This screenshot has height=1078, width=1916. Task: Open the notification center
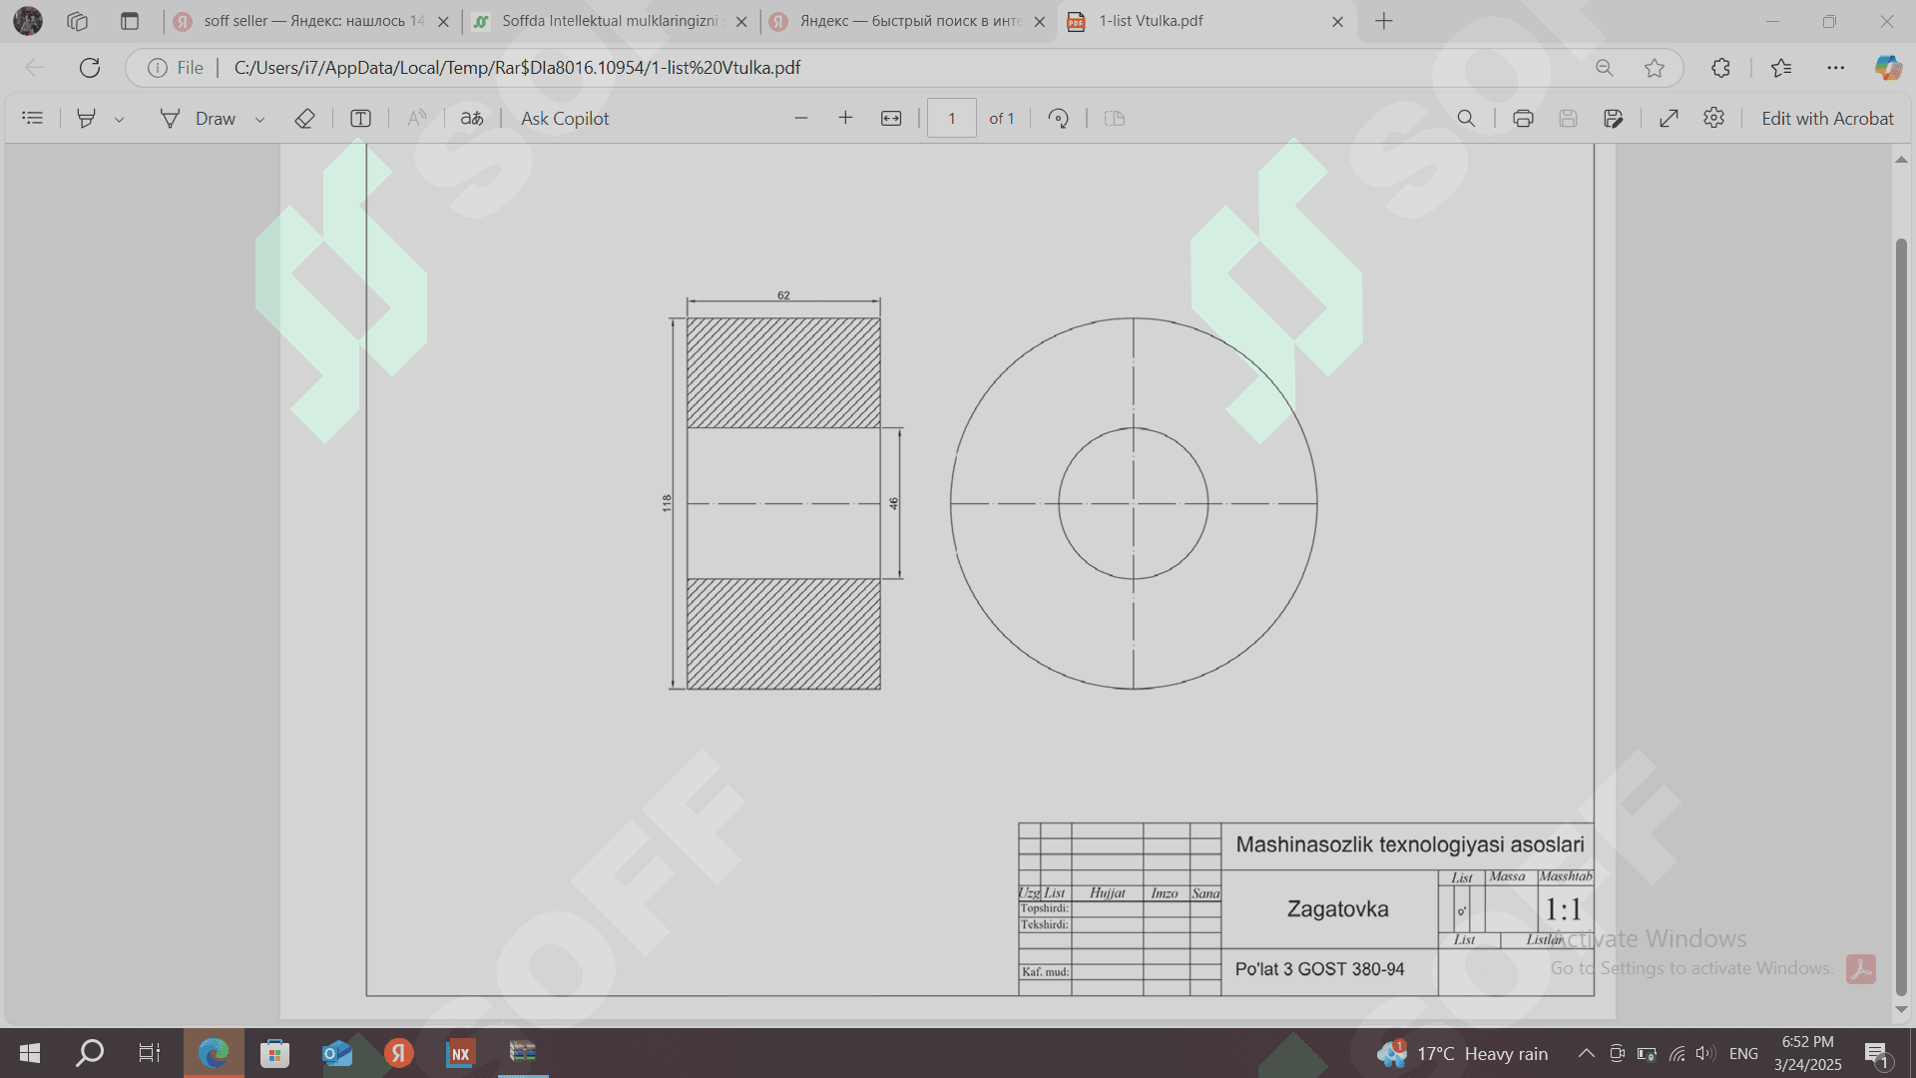1876,1053
